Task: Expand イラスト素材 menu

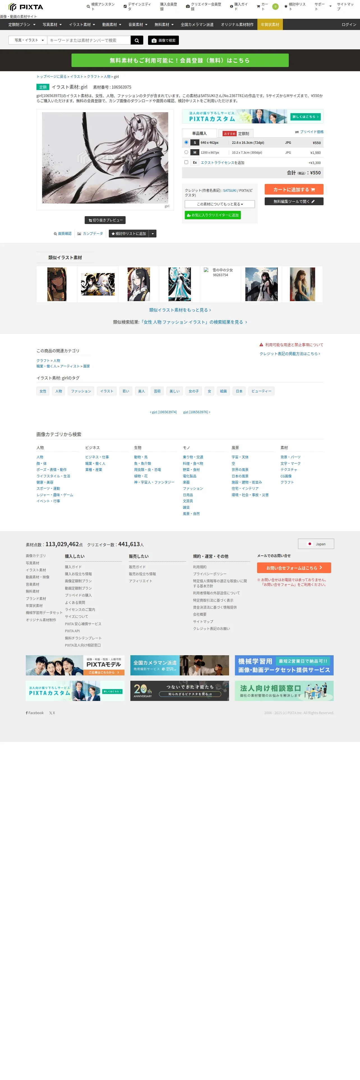Action: [x=82, y=25]
